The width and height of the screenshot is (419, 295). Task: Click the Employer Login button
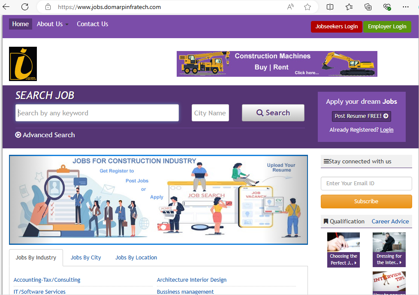[387, 27]
